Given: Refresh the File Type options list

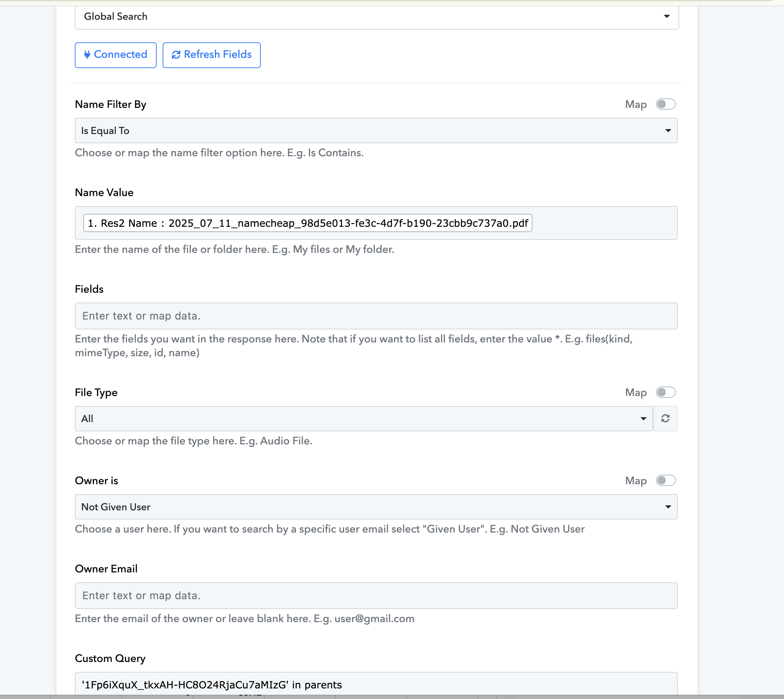Looking at the screenshot, I should point(665,419).
